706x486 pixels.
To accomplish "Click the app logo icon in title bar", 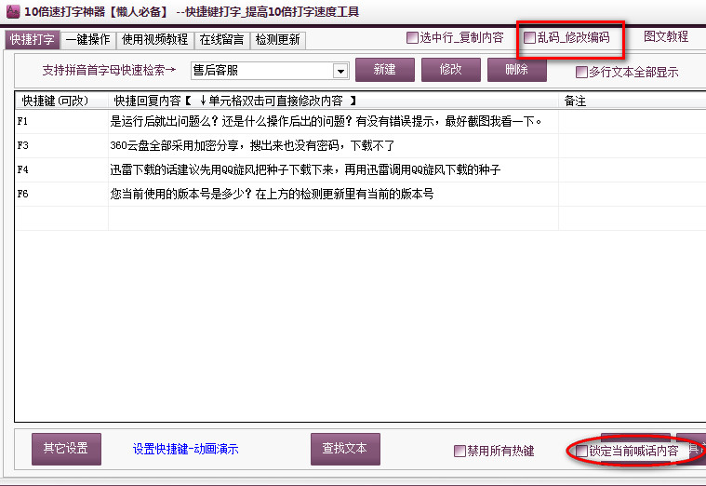I will point(13,11).
